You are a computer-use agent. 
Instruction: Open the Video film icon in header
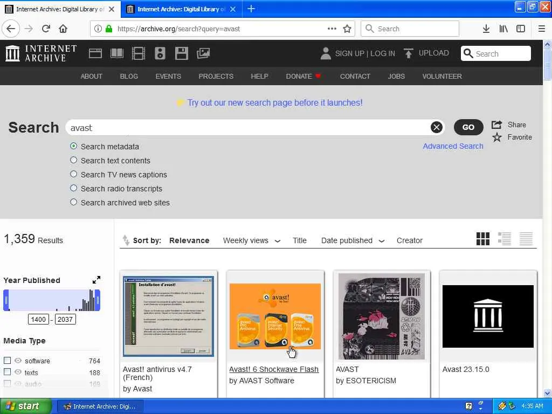pyautogui.click(x=139, y=53)
